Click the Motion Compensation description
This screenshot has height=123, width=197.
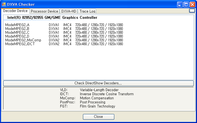pos(97,98)
